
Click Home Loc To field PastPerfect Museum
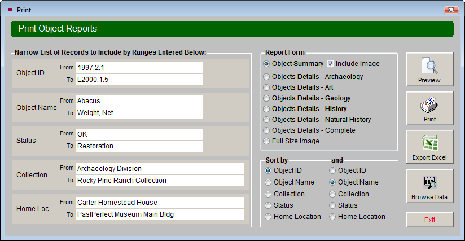pos(160,214)
